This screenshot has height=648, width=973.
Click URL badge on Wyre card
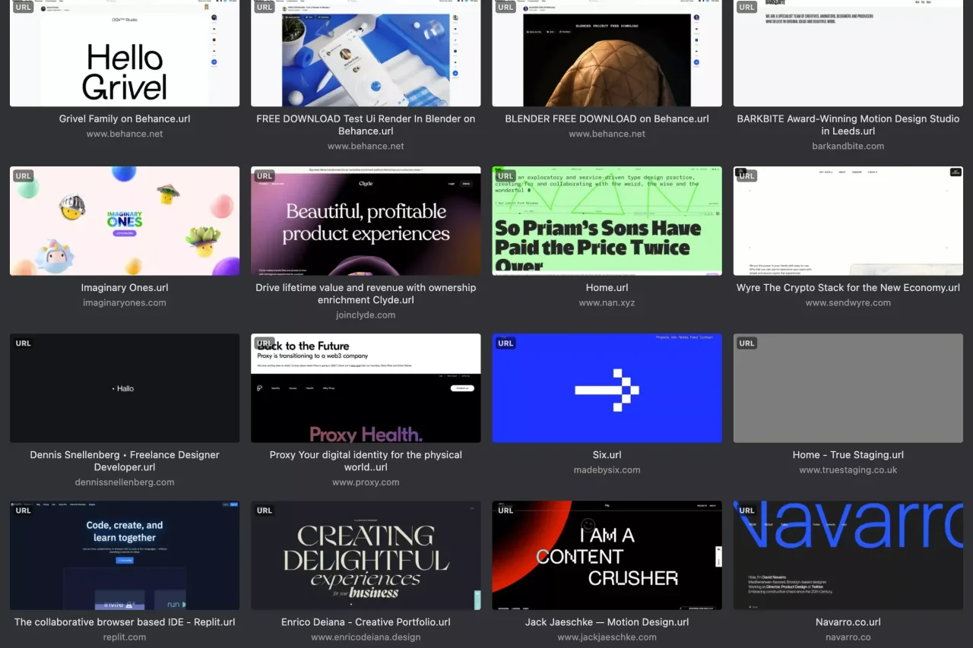[x=747, y=176]
